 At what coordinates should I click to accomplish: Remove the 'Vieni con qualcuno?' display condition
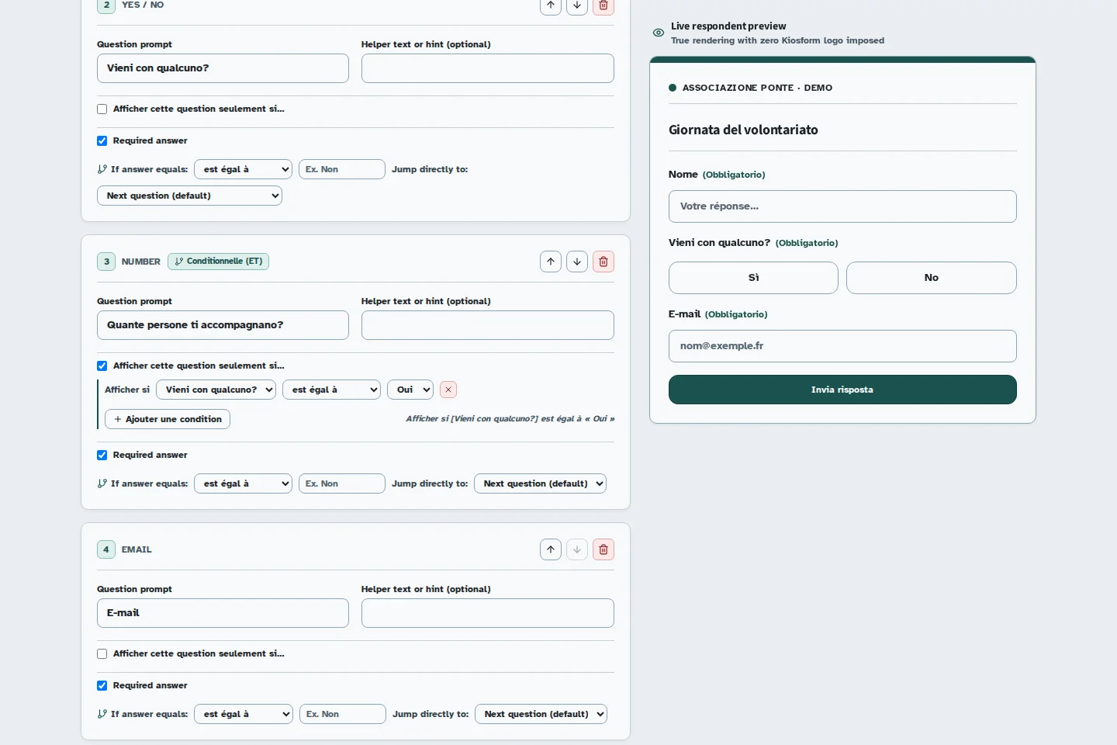448,390
